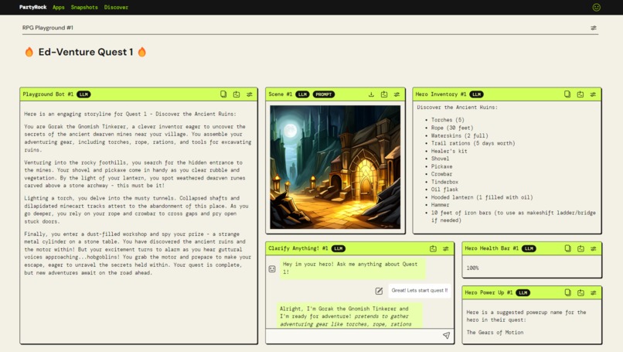Click the 'Scene #1' widget title
This screenshot has height=352, width=623.
pos(280,94)
